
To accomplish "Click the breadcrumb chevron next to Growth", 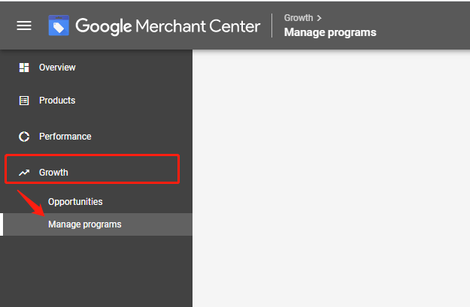I will (x=320, y=18).
